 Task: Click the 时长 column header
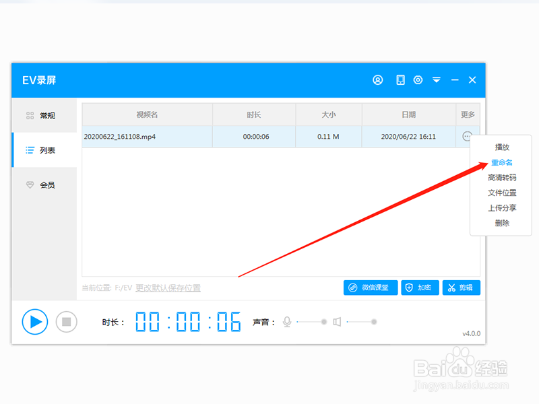coord(254,114)
